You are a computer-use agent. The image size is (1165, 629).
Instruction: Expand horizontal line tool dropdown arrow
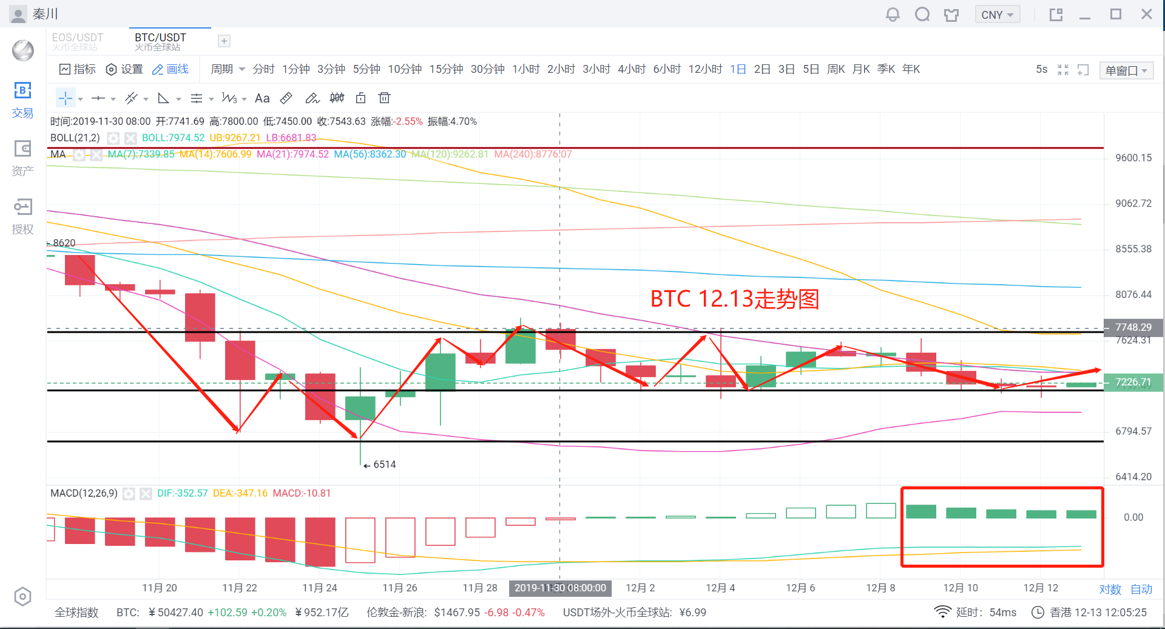(113, 99)
